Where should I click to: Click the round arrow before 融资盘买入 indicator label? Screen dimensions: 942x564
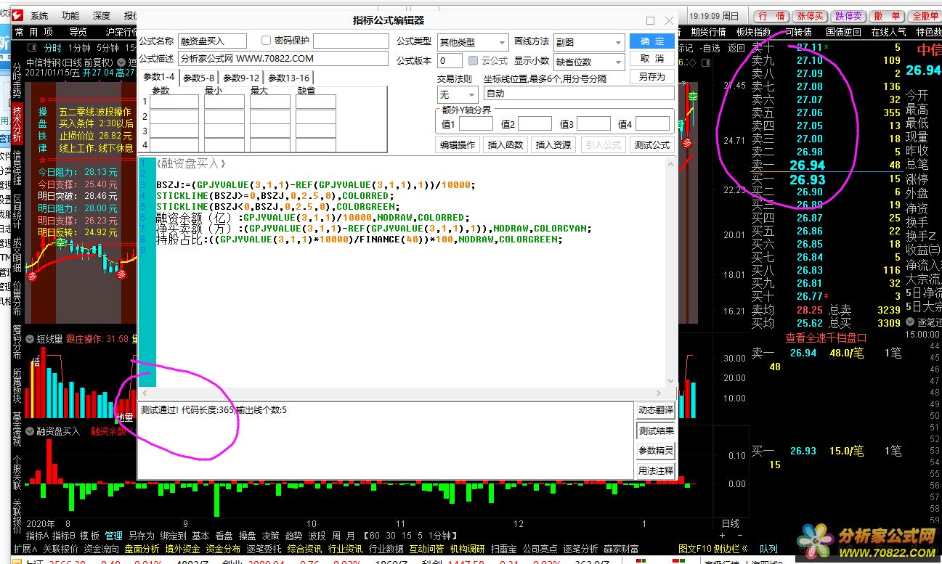click(30, 431)
